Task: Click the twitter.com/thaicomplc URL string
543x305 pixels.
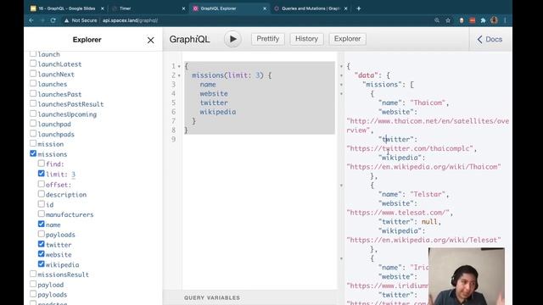Action: point(410,148)
